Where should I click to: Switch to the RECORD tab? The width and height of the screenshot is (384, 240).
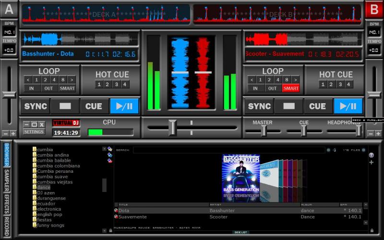click(x=7, y=227)
